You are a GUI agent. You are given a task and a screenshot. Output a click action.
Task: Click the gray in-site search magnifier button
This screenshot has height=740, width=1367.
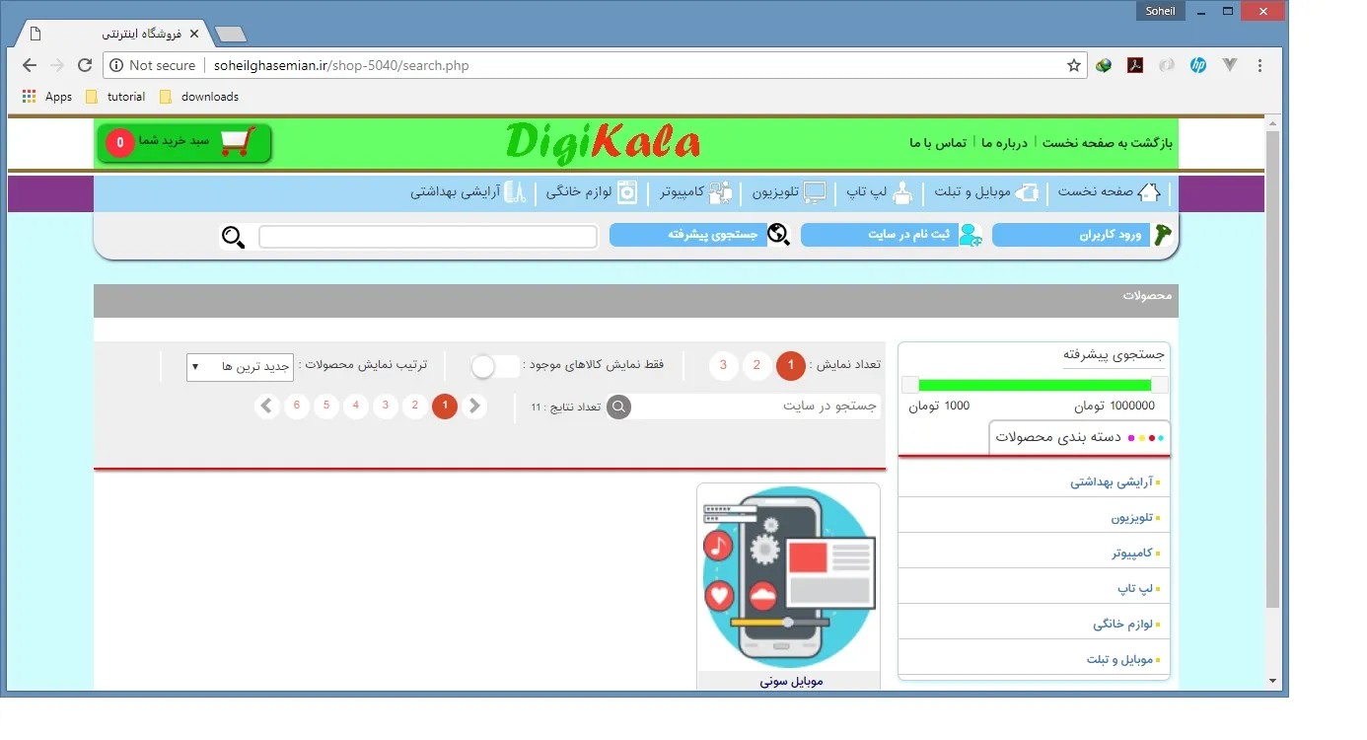point(618,407)
